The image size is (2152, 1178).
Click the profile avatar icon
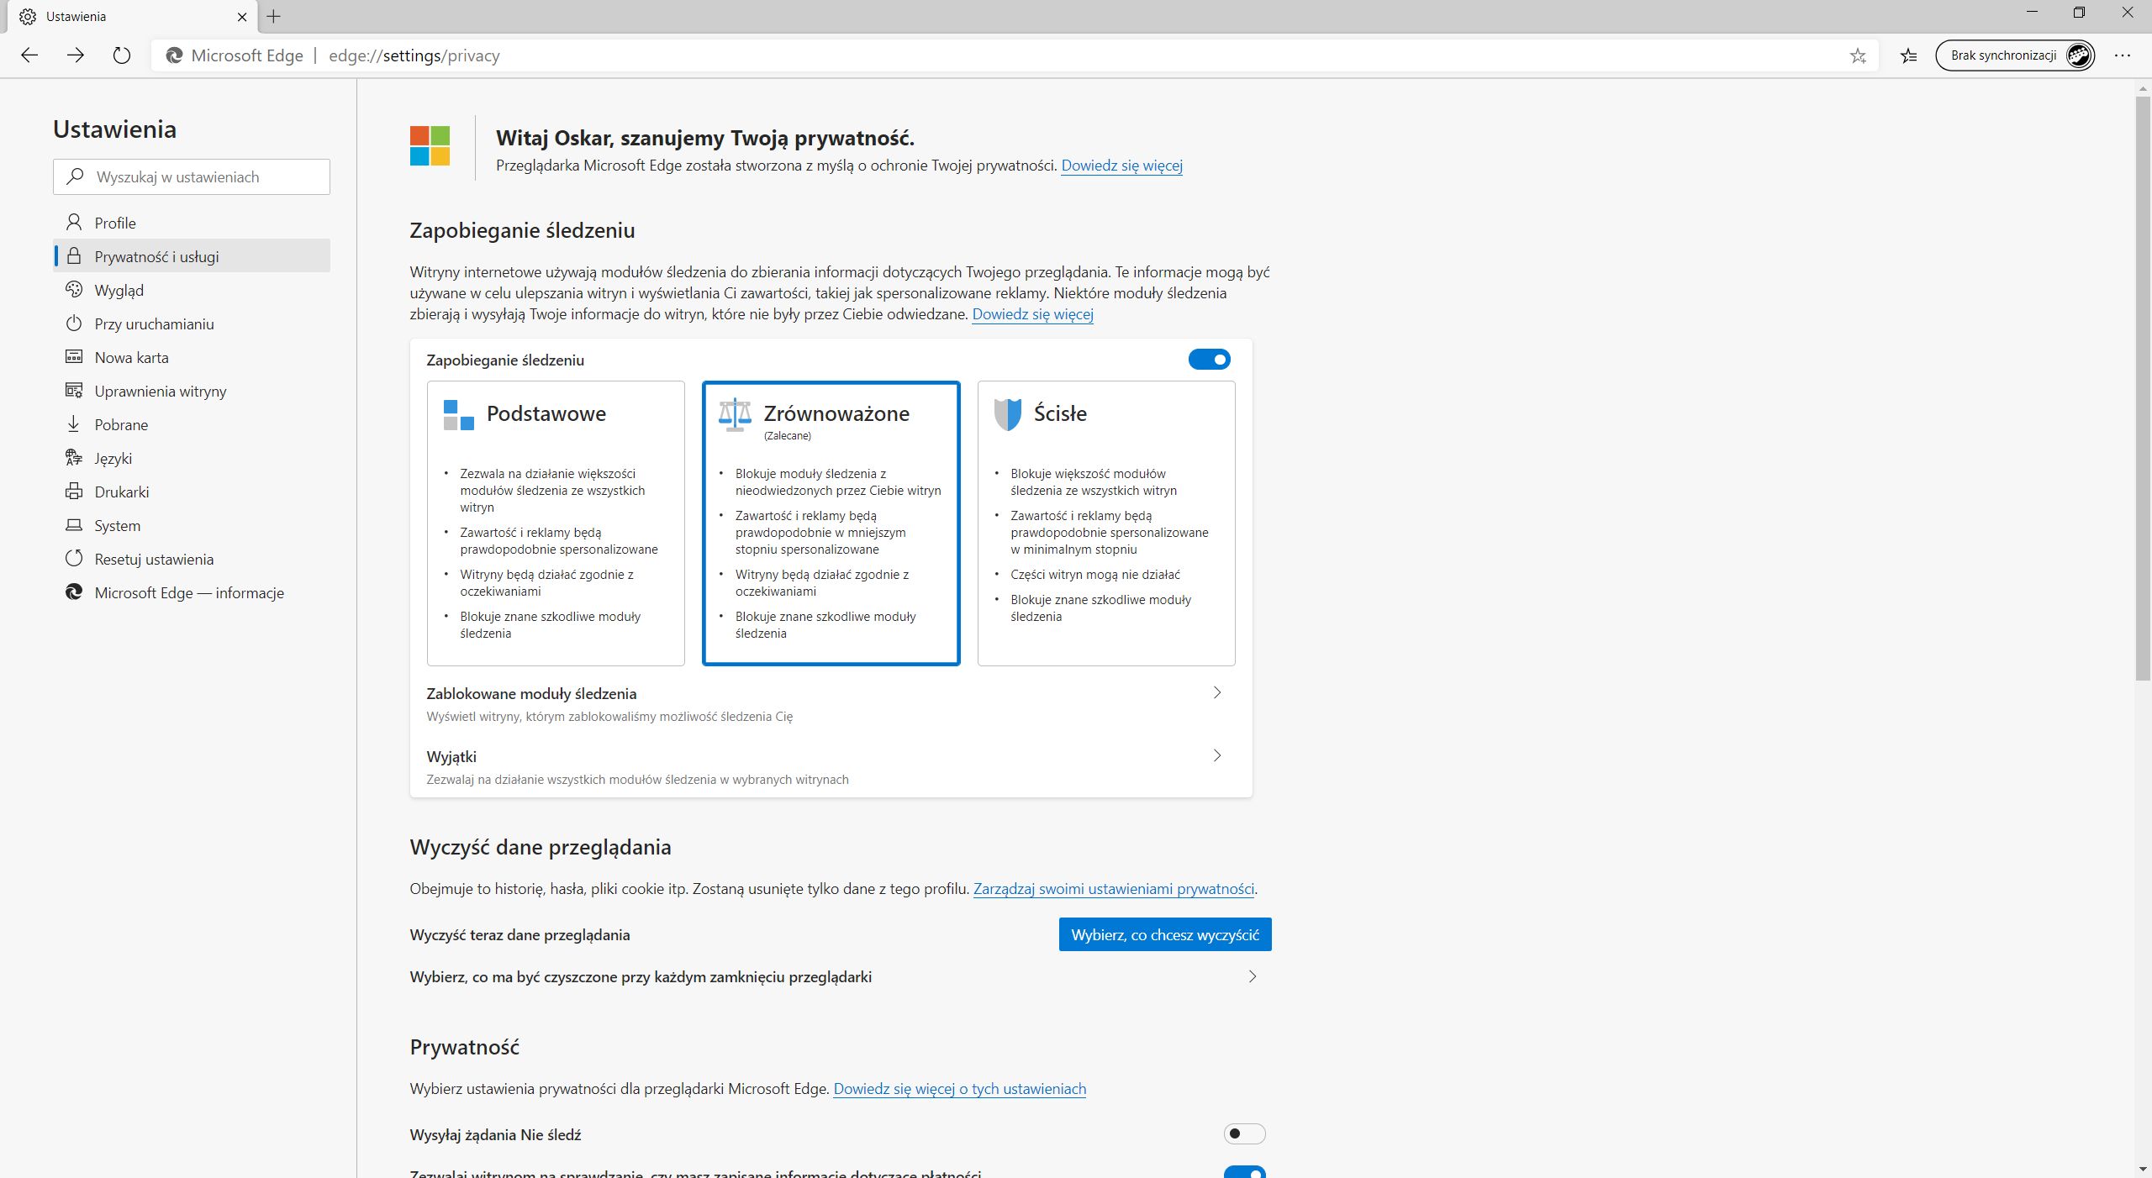[2079, 55]
